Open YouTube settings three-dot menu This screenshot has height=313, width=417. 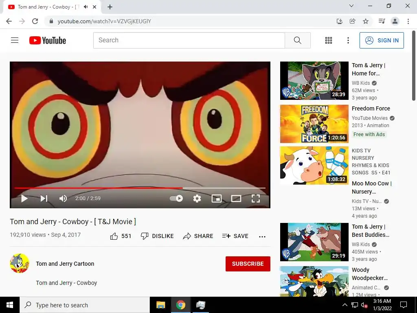[348, 40]
